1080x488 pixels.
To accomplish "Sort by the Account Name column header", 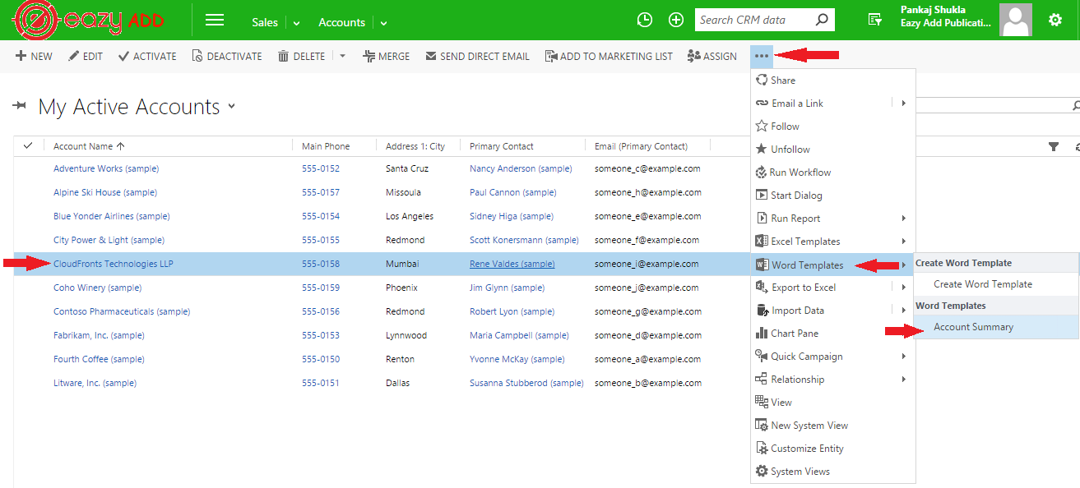I will 89,146.
